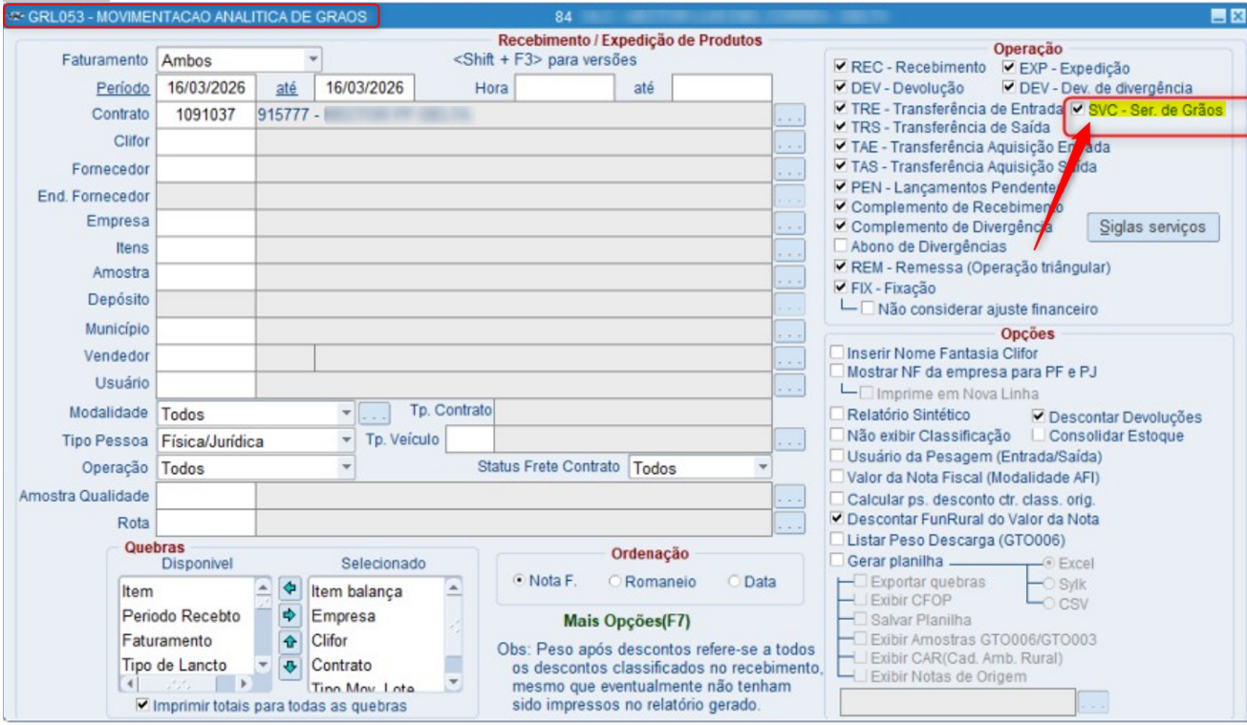1247x725 pixels.
Task: Move selected item left with arrow button
Action: tap(290, 587)
